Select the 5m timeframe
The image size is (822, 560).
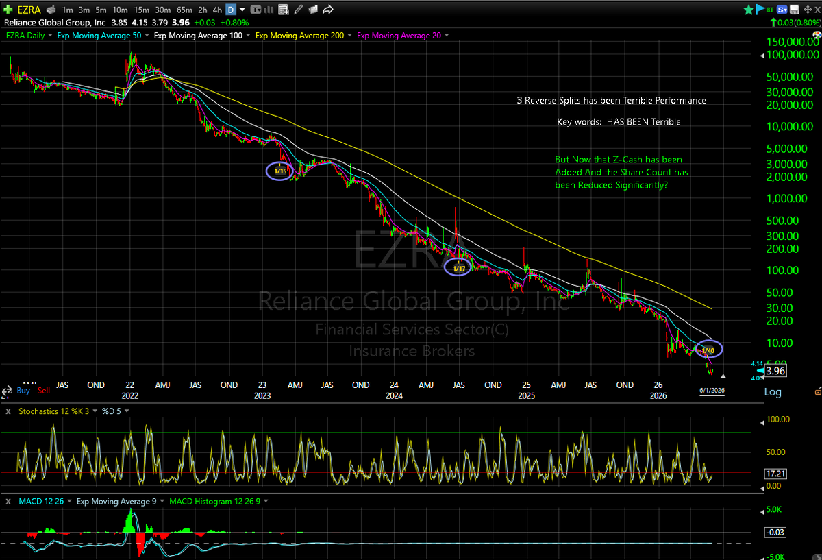(x=101, y=10)
